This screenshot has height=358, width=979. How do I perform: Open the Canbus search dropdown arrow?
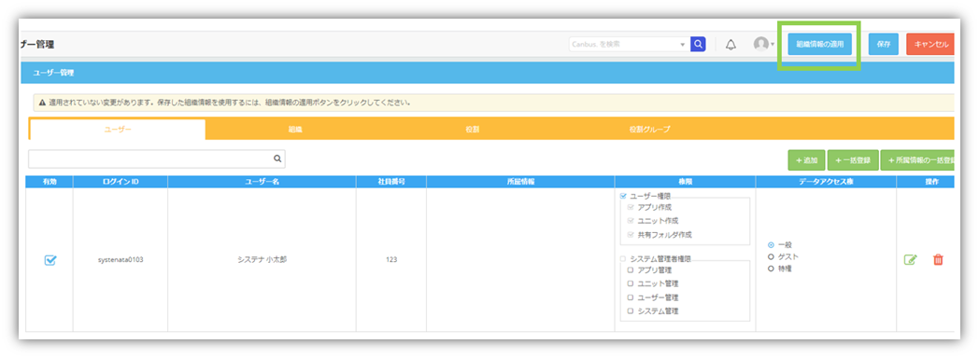683,45
